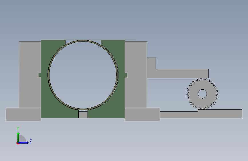Select the right gray base foot

pos(142,114)
